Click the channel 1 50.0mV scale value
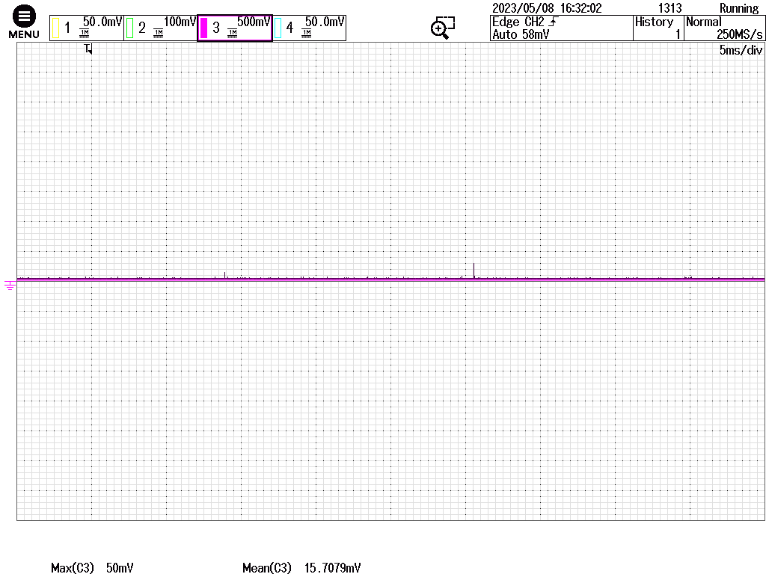 pos(102,22)
